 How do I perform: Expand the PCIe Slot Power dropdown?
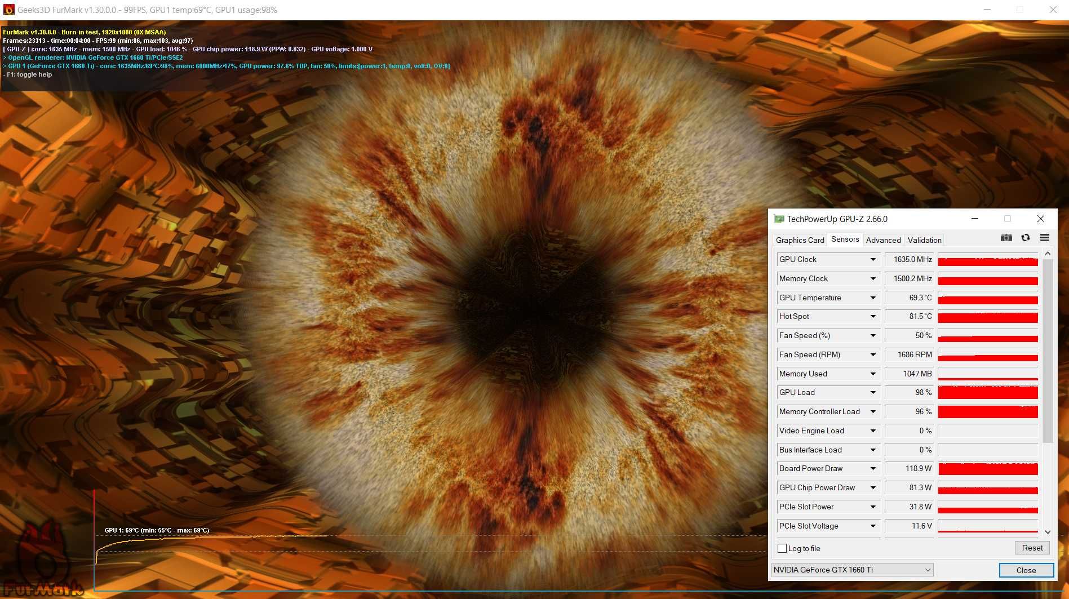(x=873, y=507)
